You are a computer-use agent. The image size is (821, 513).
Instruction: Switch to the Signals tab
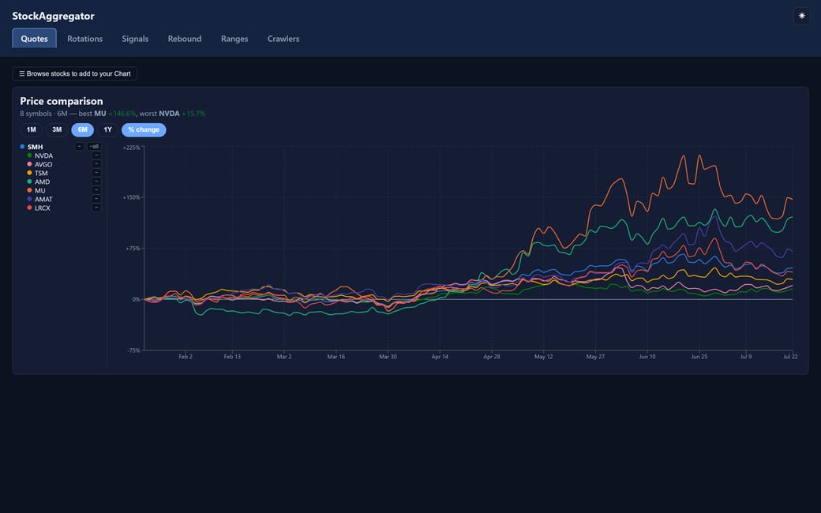pyautogui.click(x=135, y=39)
